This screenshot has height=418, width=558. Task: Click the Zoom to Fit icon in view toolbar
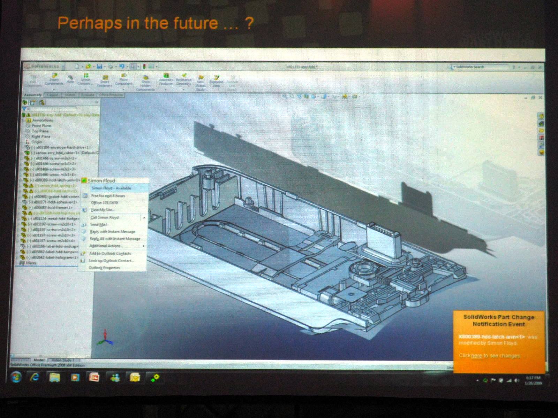click(x=285, y=96)
